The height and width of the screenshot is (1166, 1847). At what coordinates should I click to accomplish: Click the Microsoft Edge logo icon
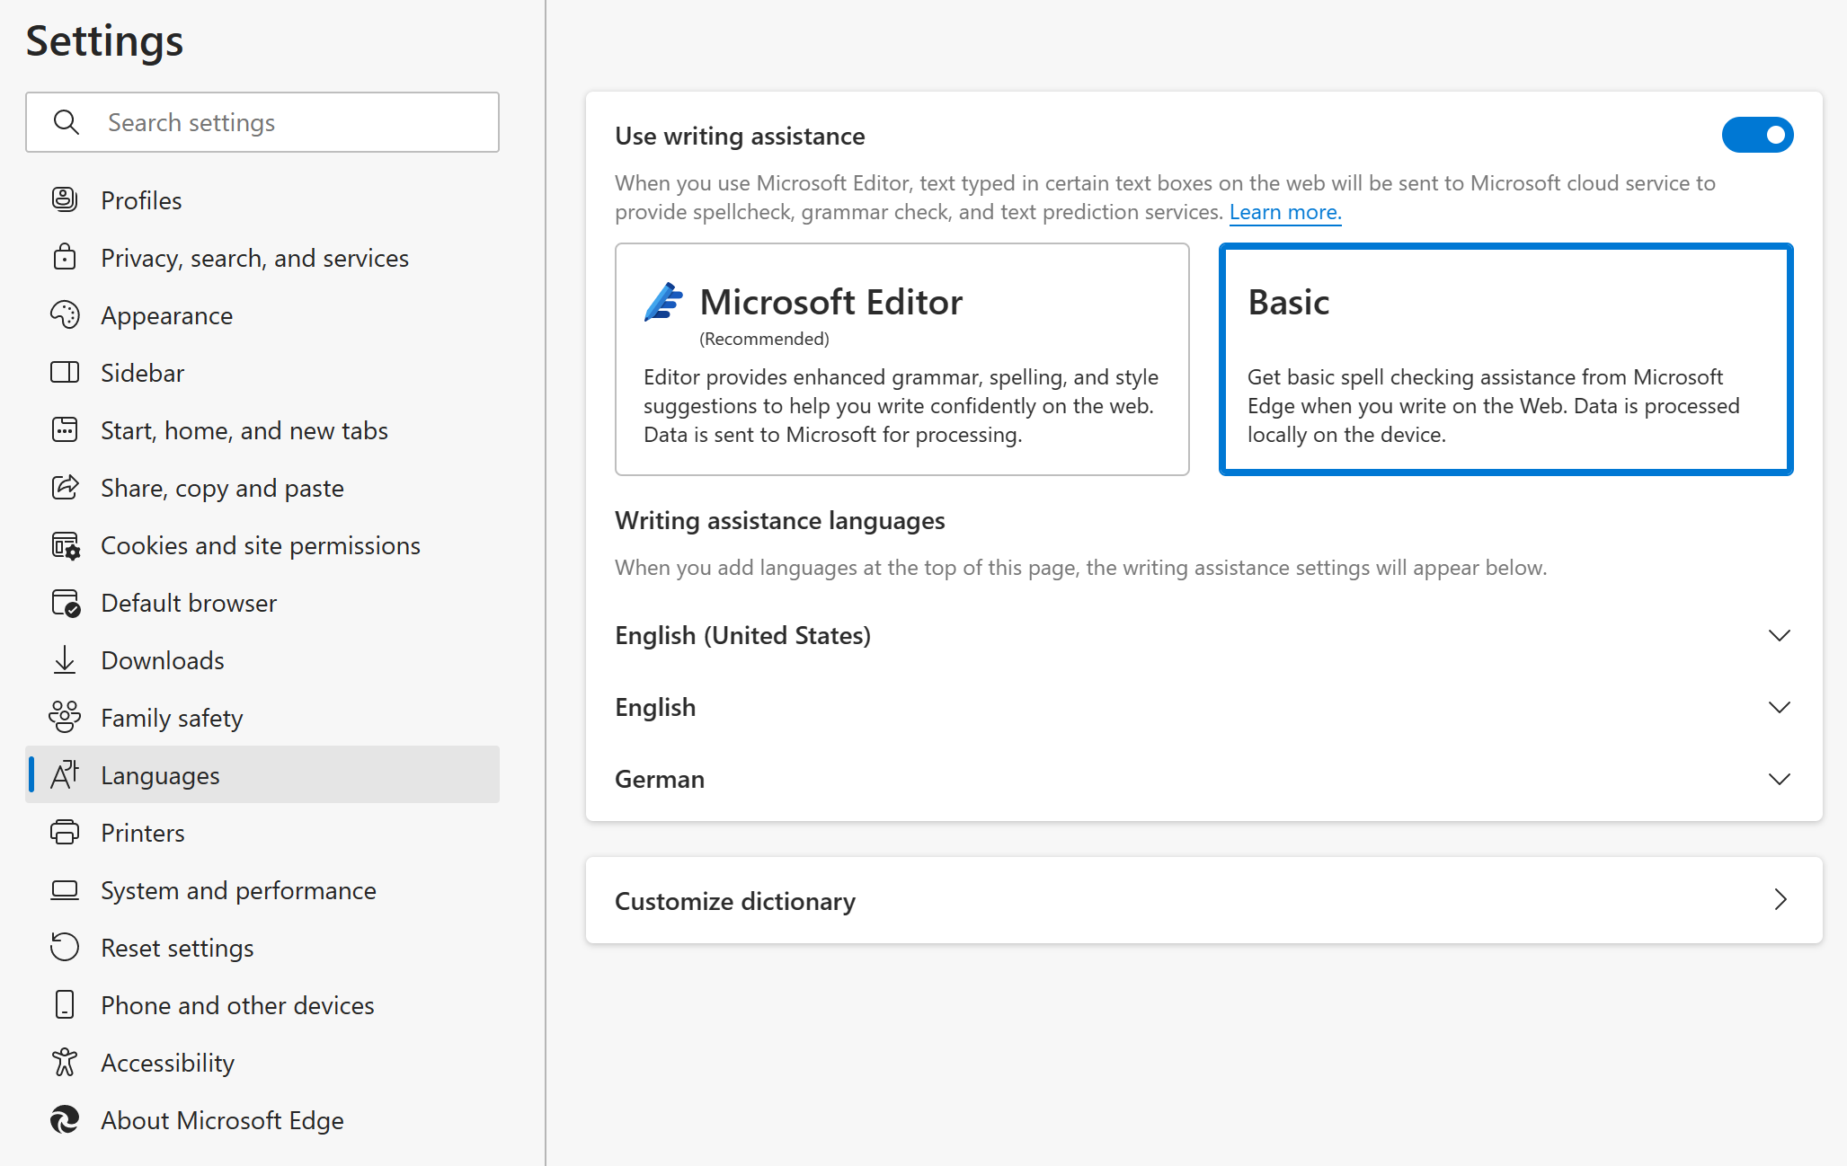coord(65,1119)
